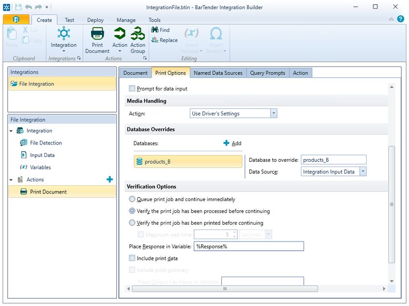Open the Named Data Sources tab
409x306 pixels.
(x=218, y=73)
